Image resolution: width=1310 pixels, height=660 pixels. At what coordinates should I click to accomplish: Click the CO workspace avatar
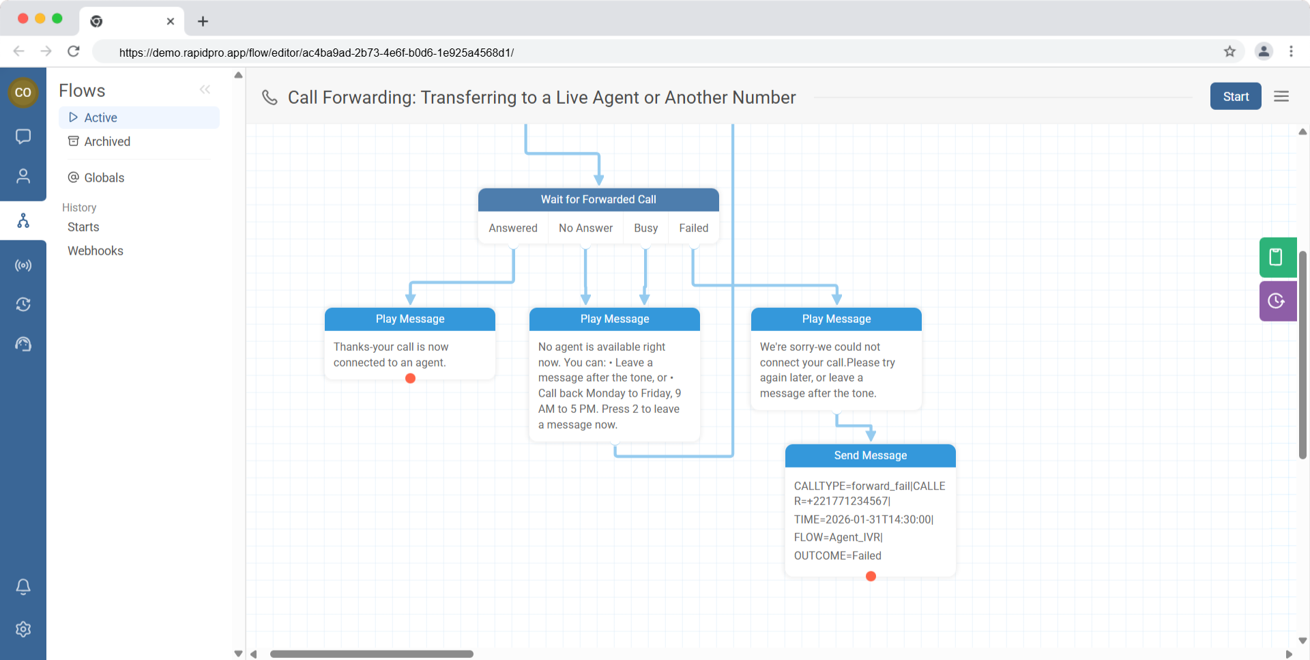(x=23, y=92)
